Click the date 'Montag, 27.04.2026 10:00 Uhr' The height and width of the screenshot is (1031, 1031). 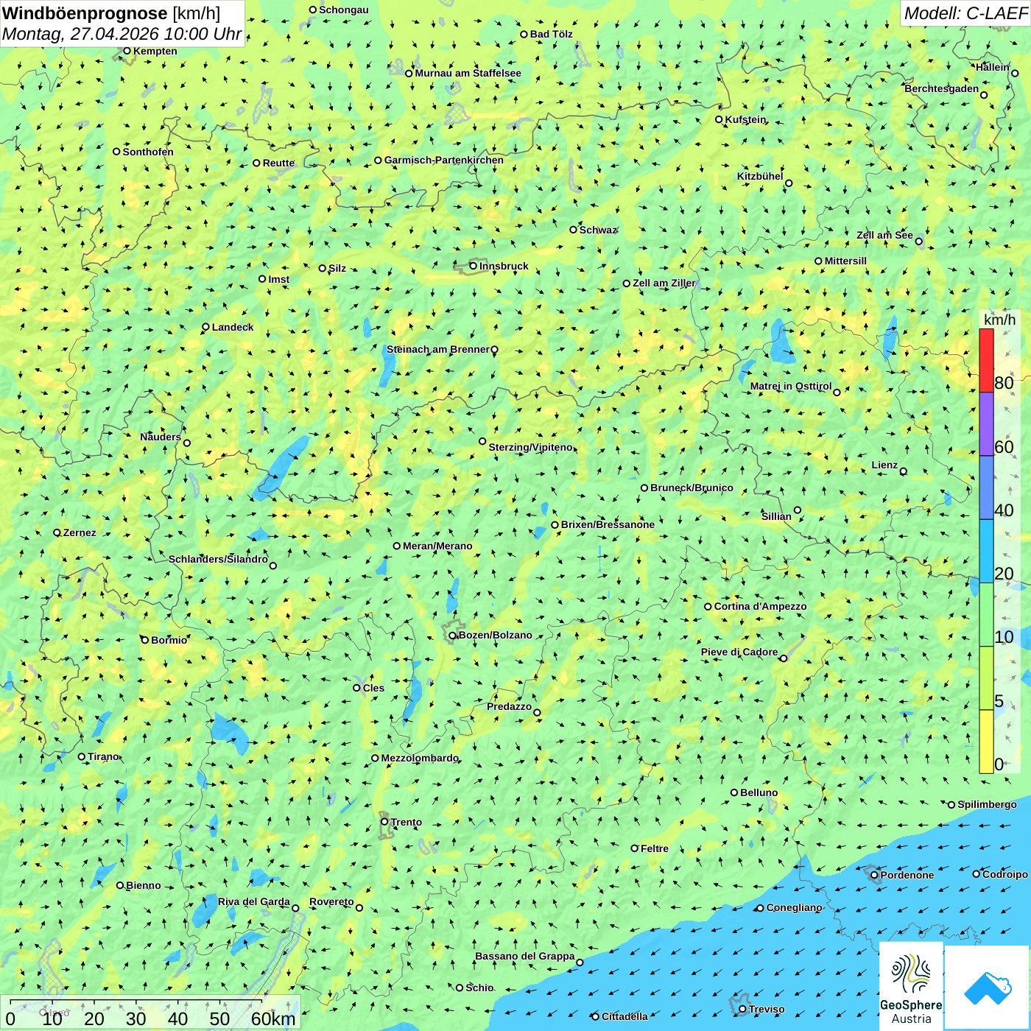coord(122,34)
